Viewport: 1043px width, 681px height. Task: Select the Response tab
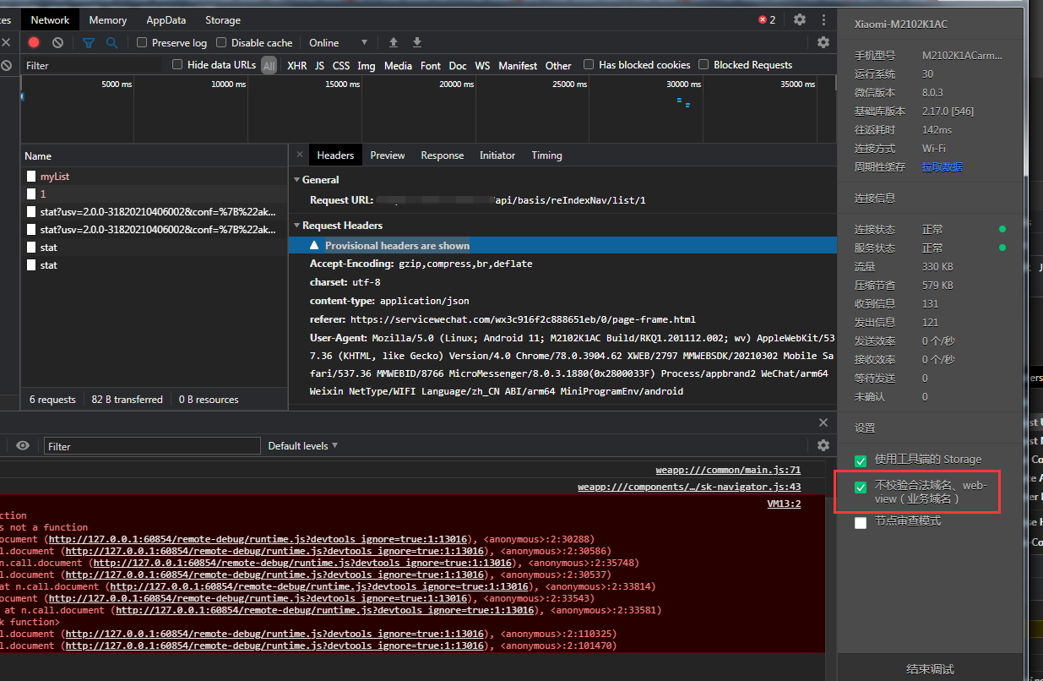point(443,155)
